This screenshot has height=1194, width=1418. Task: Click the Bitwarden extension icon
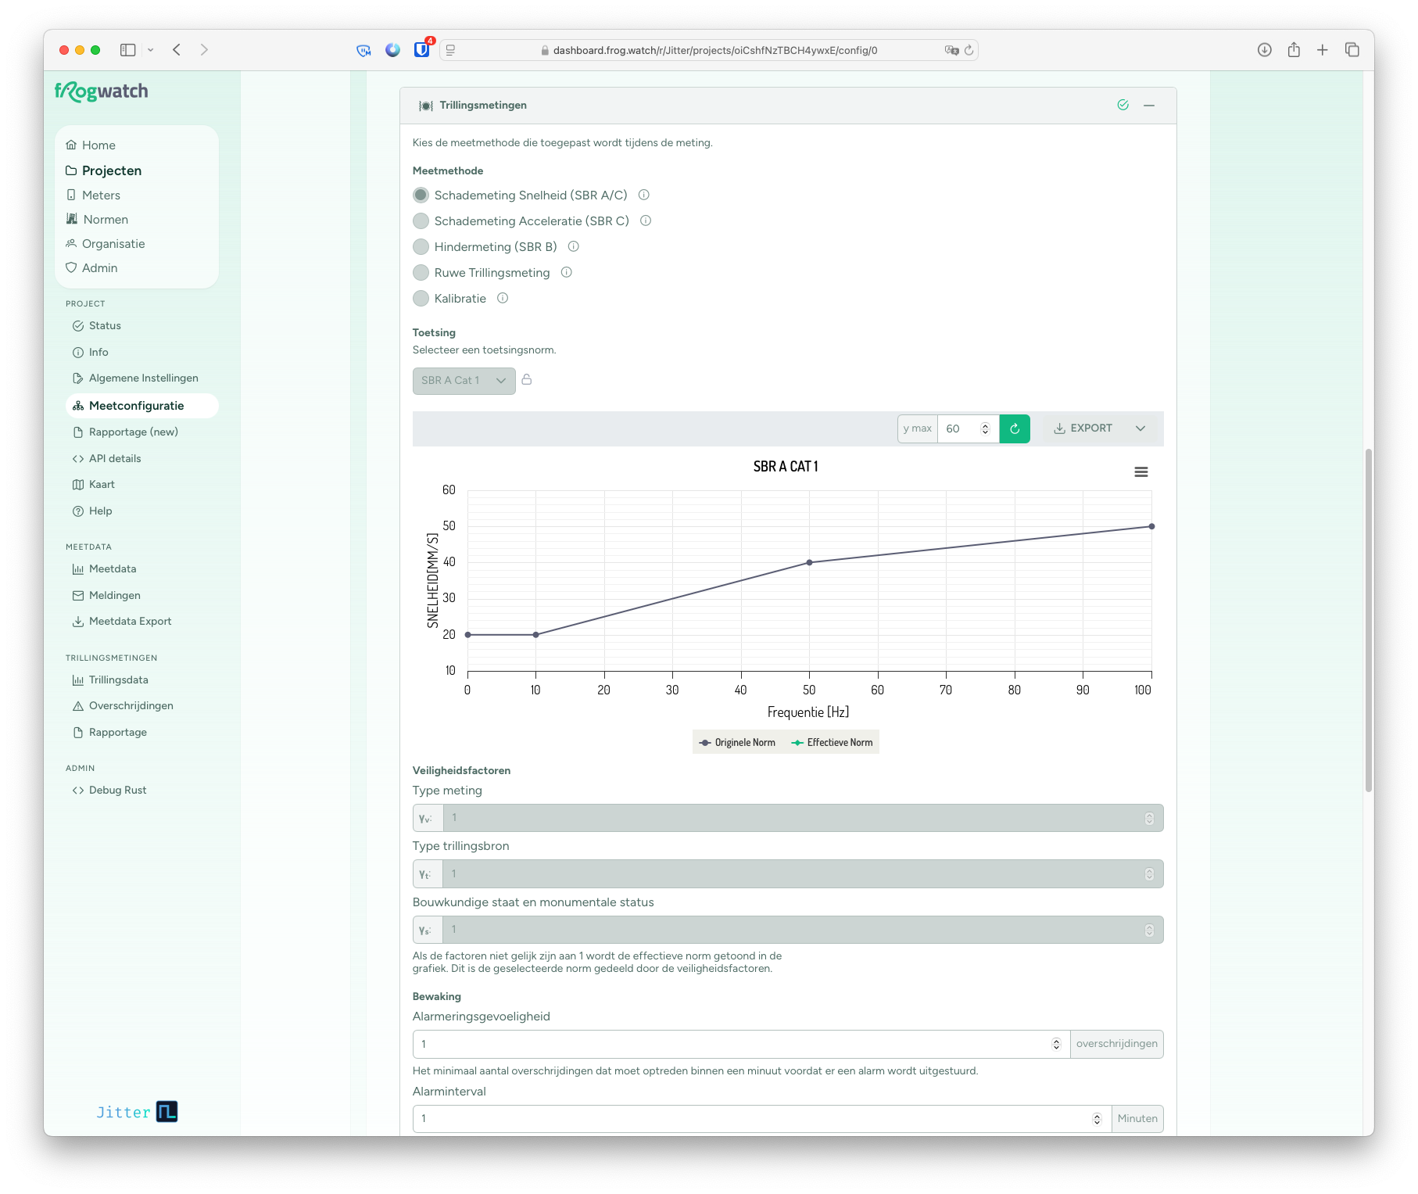tap(422, 49)
